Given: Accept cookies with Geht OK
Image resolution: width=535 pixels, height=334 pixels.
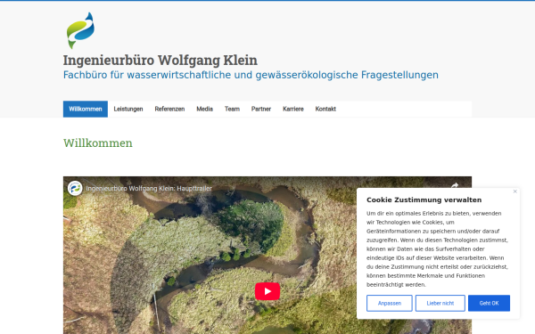Looking at the screenshot, I should pyautogui.click(x=489, y=303).
